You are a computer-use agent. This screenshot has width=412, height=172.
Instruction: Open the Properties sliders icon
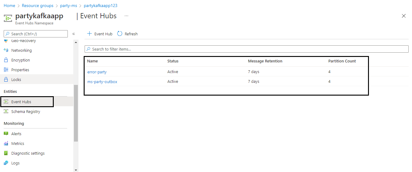click(6, 70)
